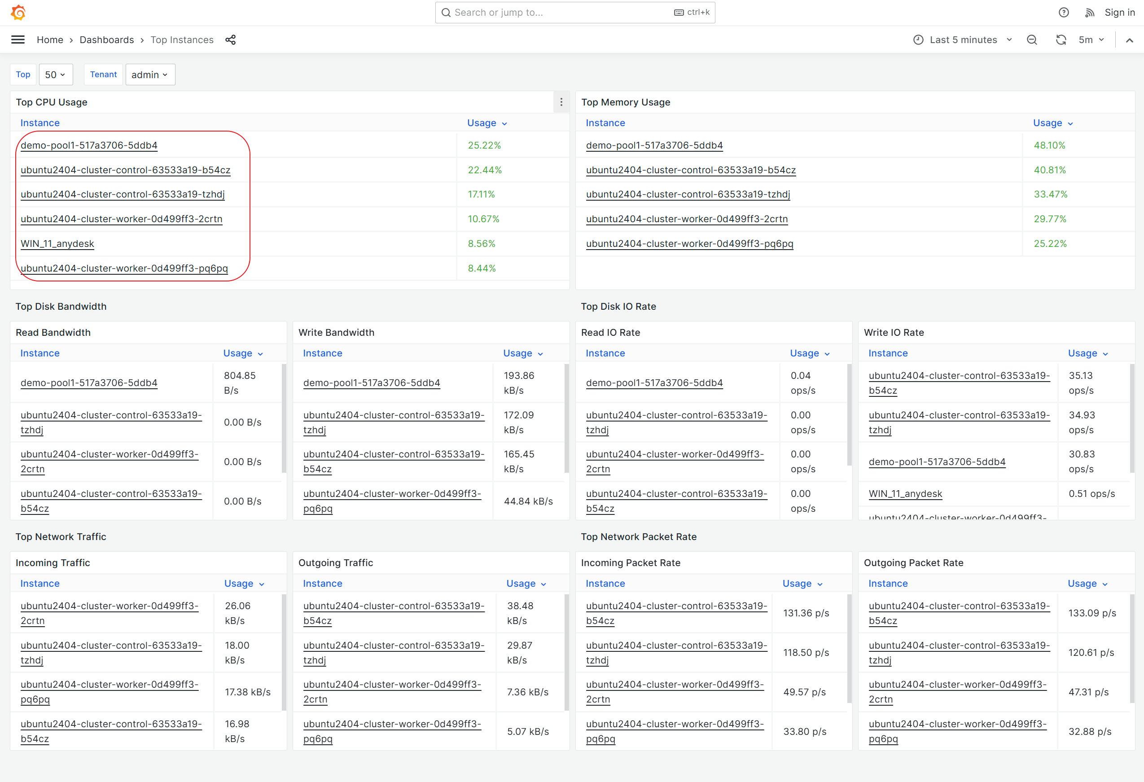
Task: Click the Top variable label
Action: (23, 75)
